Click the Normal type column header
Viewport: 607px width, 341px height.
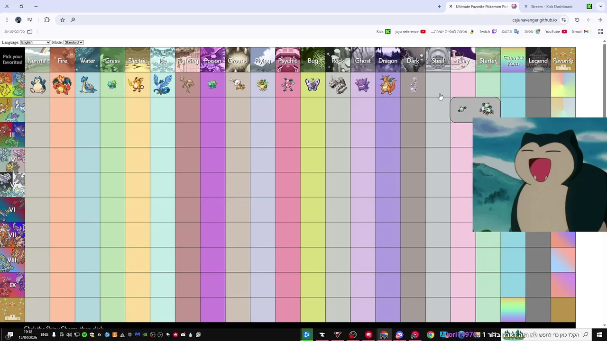tap(37, 60)
